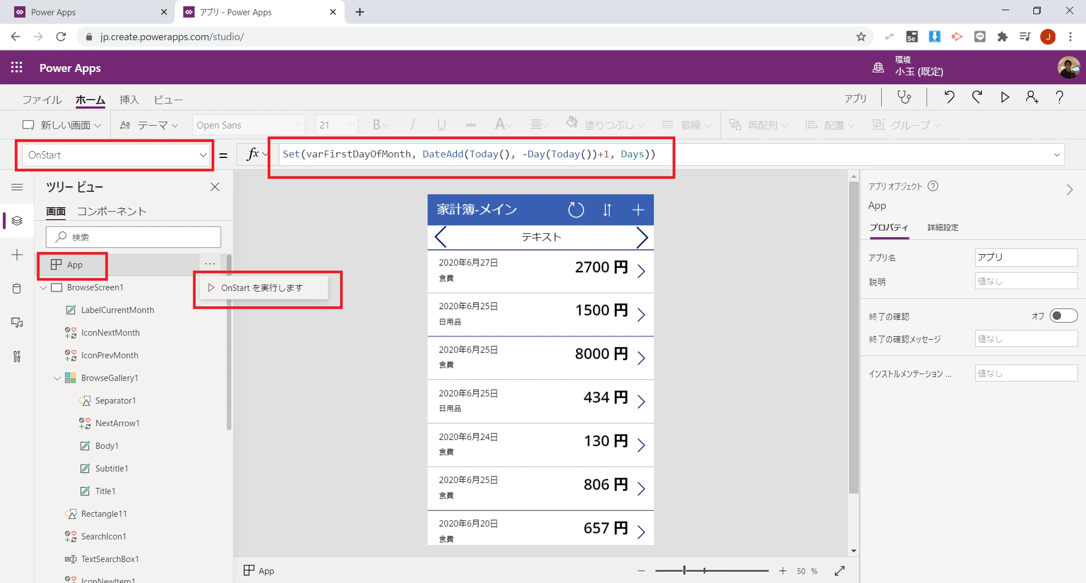1086x583 pixels.
Task: Click the zoom slider handle
Action: 684,571
